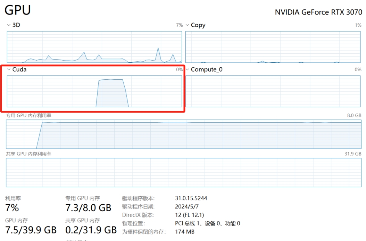
Task: Click the shared GPU memory usage graph
Action: [184, 172]
